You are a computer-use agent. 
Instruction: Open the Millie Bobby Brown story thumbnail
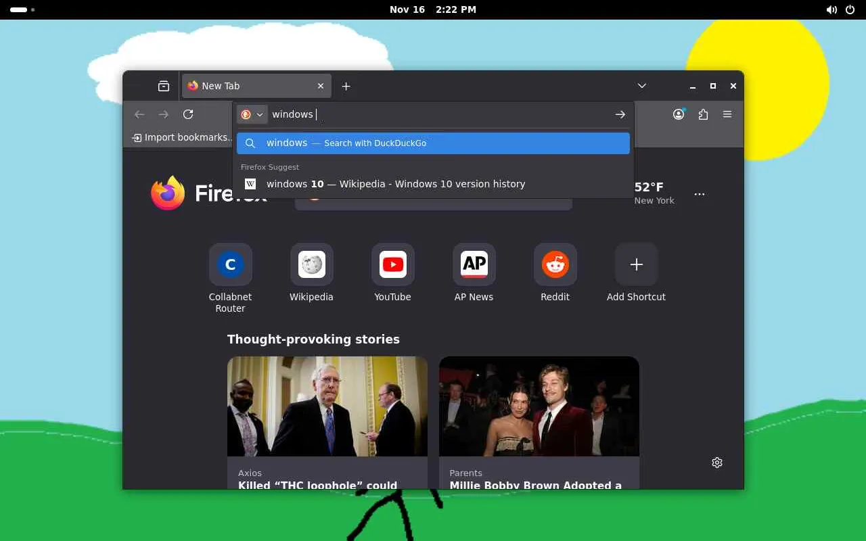[x=539, y=406]
